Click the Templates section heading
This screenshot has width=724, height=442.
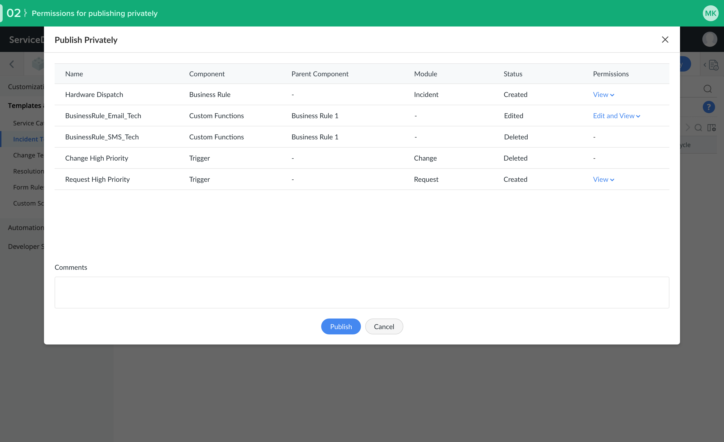26,105
